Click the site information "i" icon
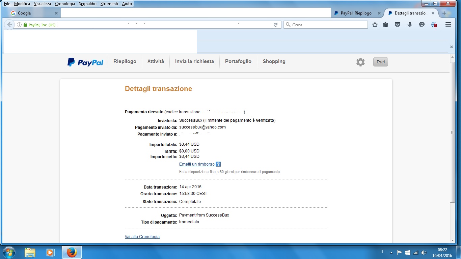Screen dimensions: 461x259 pos(19,25)
